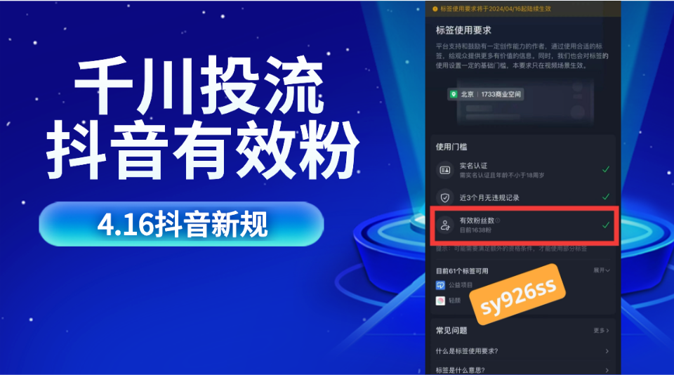
Task: Click the checkmark for 近3个月无违规记录
Action: (x=606, y=197)
